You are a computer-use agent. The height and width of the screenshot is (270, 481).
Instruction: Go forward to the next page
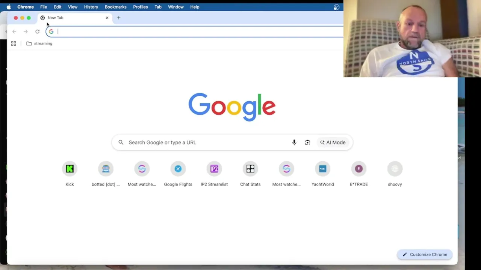click(x=26, y=31)
